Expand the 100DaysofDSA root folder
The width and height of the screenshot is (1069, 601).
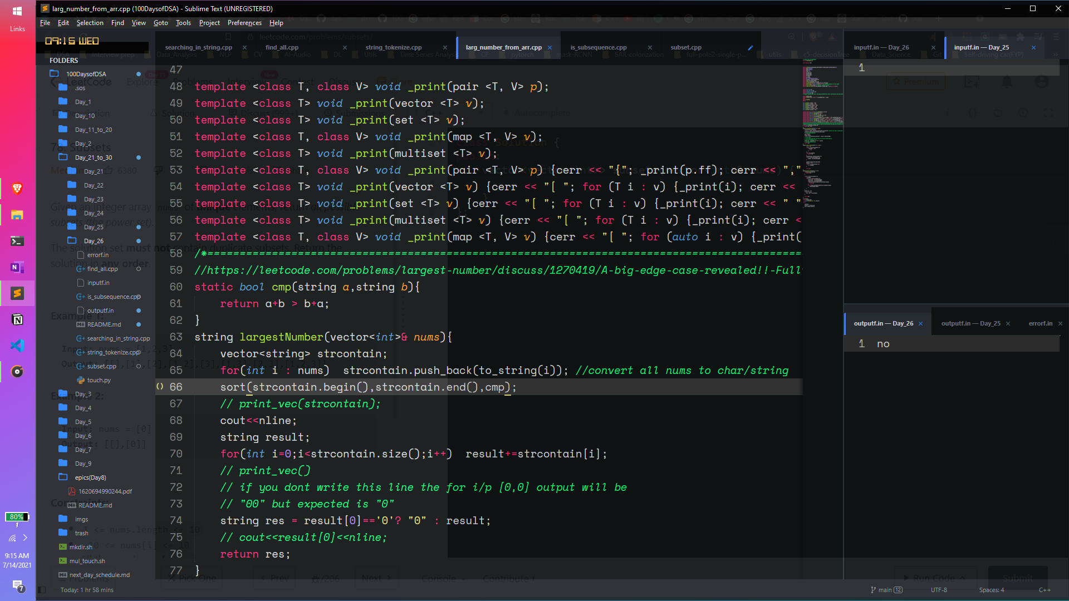86,74
